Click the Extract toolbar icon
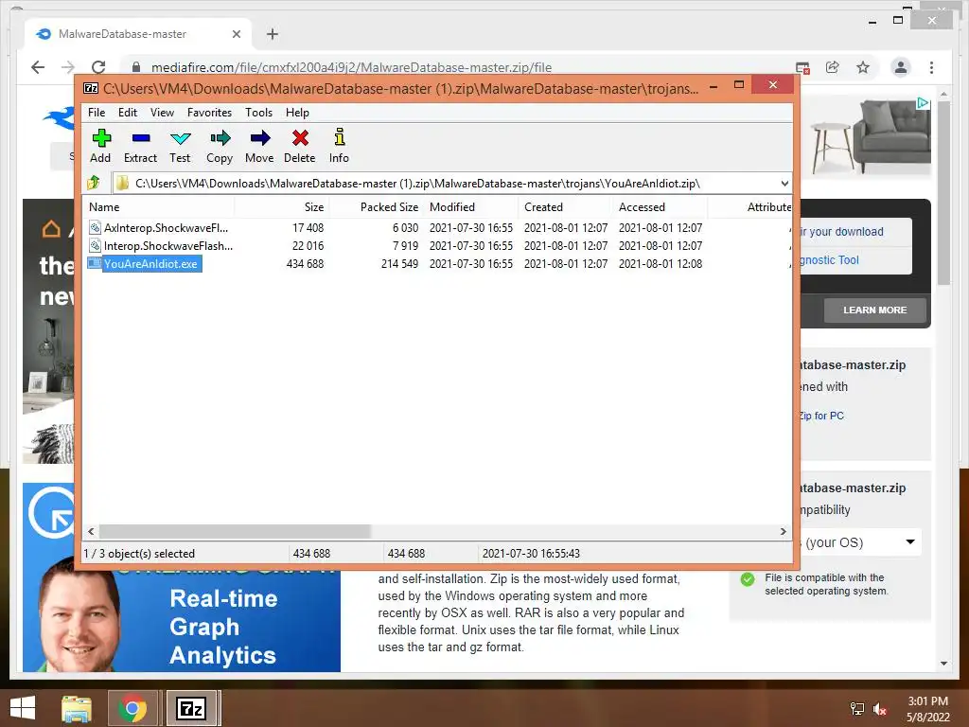 140,145
